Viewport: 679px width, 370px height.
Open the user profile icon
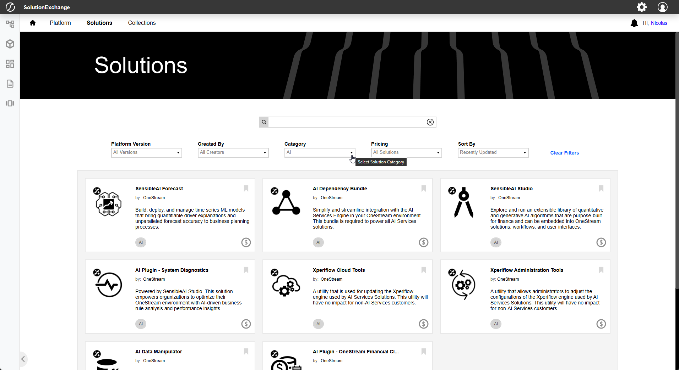coord(662,7)
